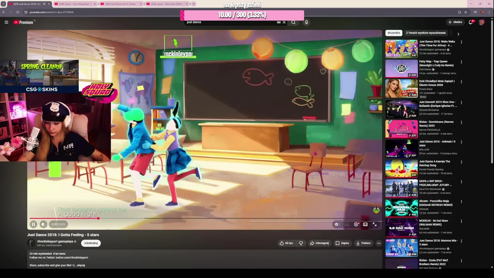Enter fullscreen on the video player
This screenshot has height=278, width=494.
pos(374,224)
